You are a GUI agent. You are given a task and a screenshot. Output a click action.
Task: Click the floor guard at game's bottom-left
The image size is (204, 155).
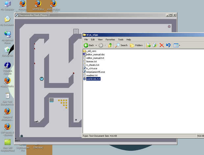[x=22, y=136]
